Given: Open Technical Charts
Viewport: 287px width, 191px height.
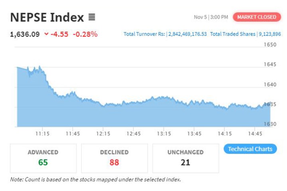Looking at the screenshot, I should pyautogui.click(x=250, y=149).
